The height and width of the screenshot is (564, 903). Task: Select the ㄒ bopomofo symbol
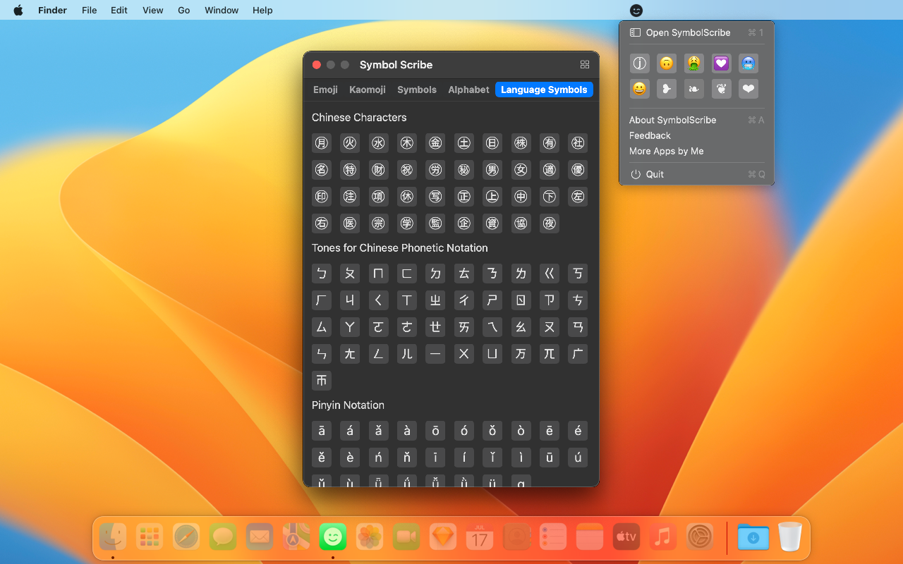(407, 300)
